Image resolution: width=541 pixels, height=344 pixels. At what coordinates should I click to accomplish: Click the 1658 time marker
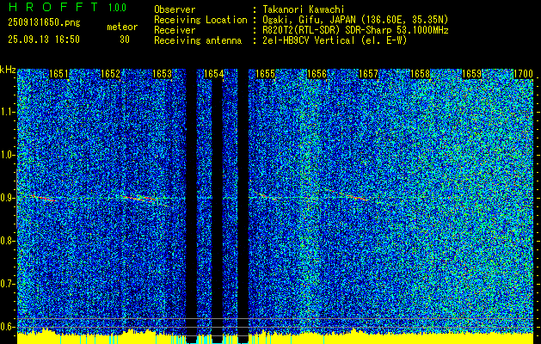click(420, 74)
